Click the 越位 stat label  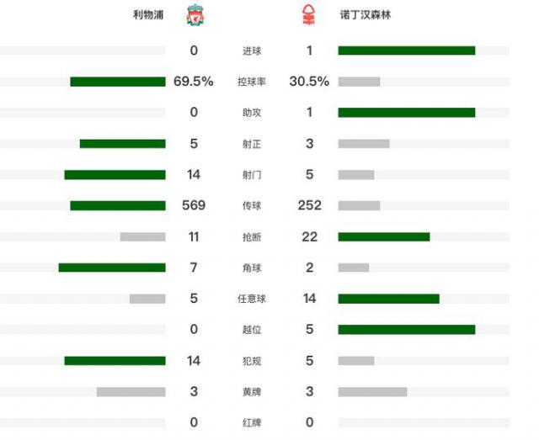pyautogui.click(x=251, y=330)
